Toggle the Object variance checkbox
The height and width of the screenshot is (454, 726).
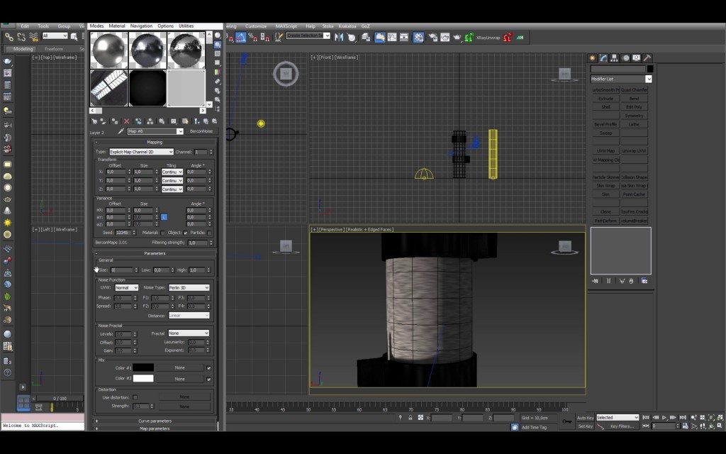pyautogui.click(x=186, y=233)
